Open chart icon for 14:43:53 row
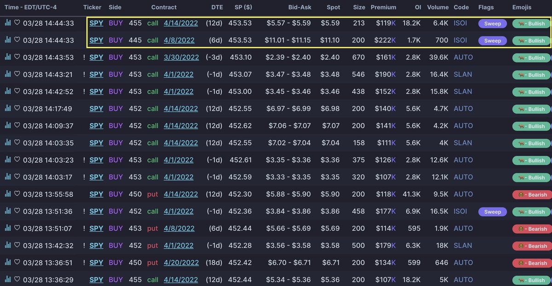This screenshot has height=286, width=552. click(8, 57)
